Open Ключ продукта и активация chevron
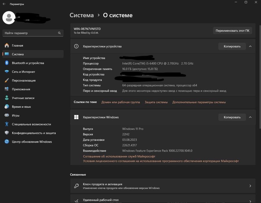 tap(250, 186)
